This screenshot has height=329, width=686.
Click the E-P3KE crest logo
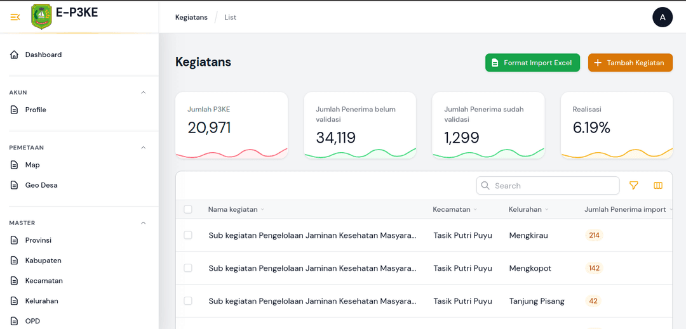pos(41,16)
